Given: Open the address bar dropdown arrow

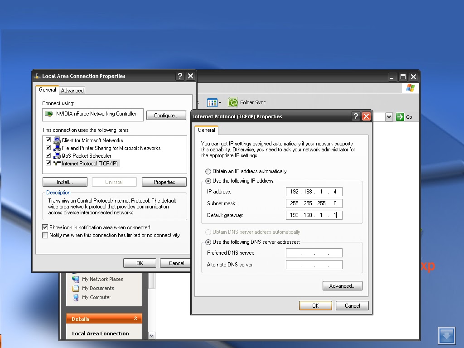Looking at the screenshot, I should tap(389, 117).
